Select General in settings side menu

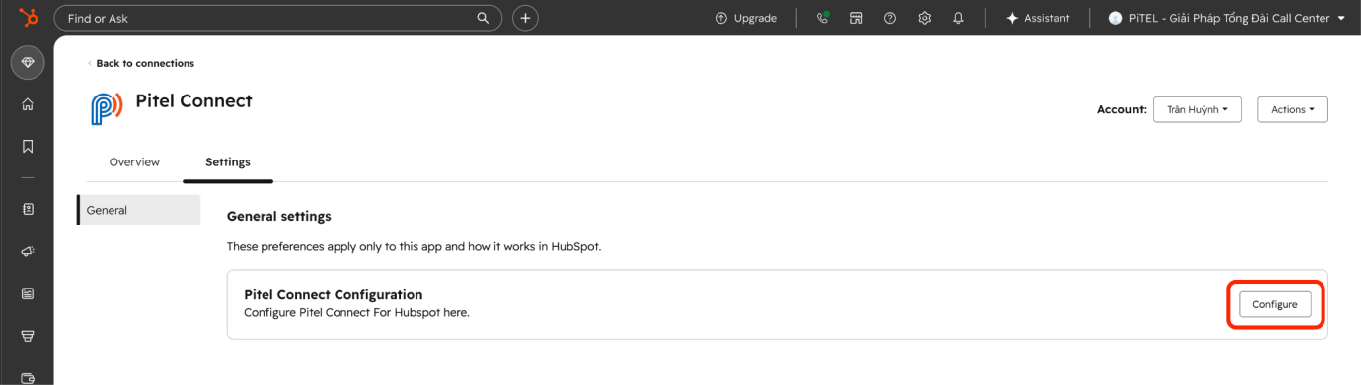pyautogui.click(x=139, y=210)
